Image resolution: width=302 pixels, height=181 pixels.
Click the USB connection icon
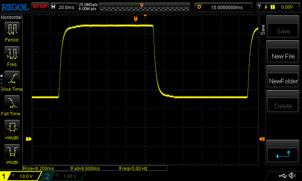283,176
